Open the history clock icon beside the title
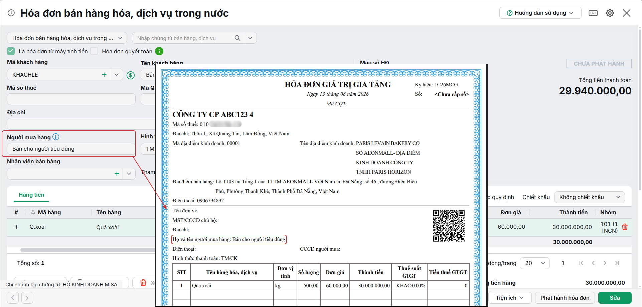Image resolution: width=642 pixels, height=307 pixels. pos(11,13)
